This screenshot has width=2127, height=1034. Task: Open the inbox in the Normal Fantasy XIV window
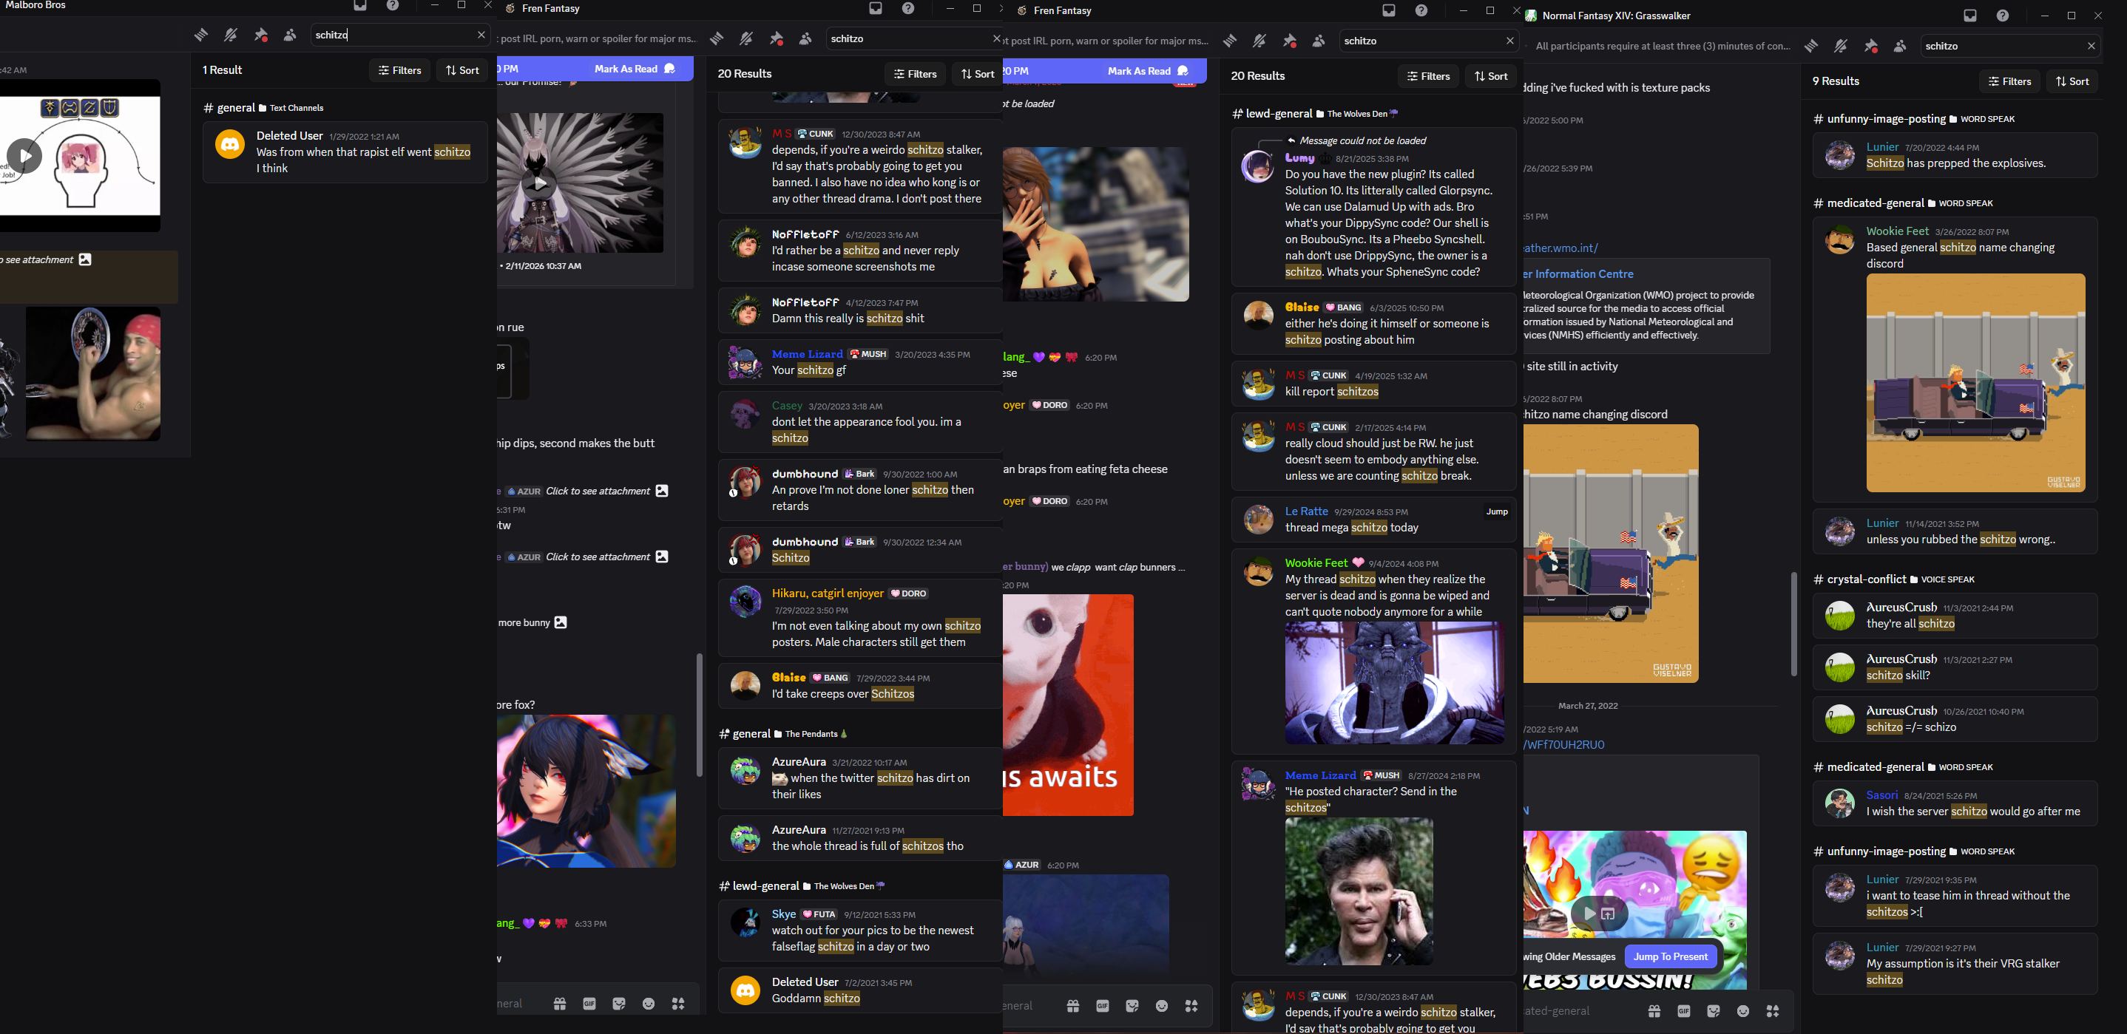coord(1970,16)
